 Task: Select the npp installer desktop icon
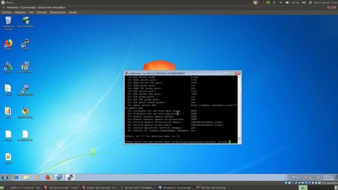(x=25, y=22)
